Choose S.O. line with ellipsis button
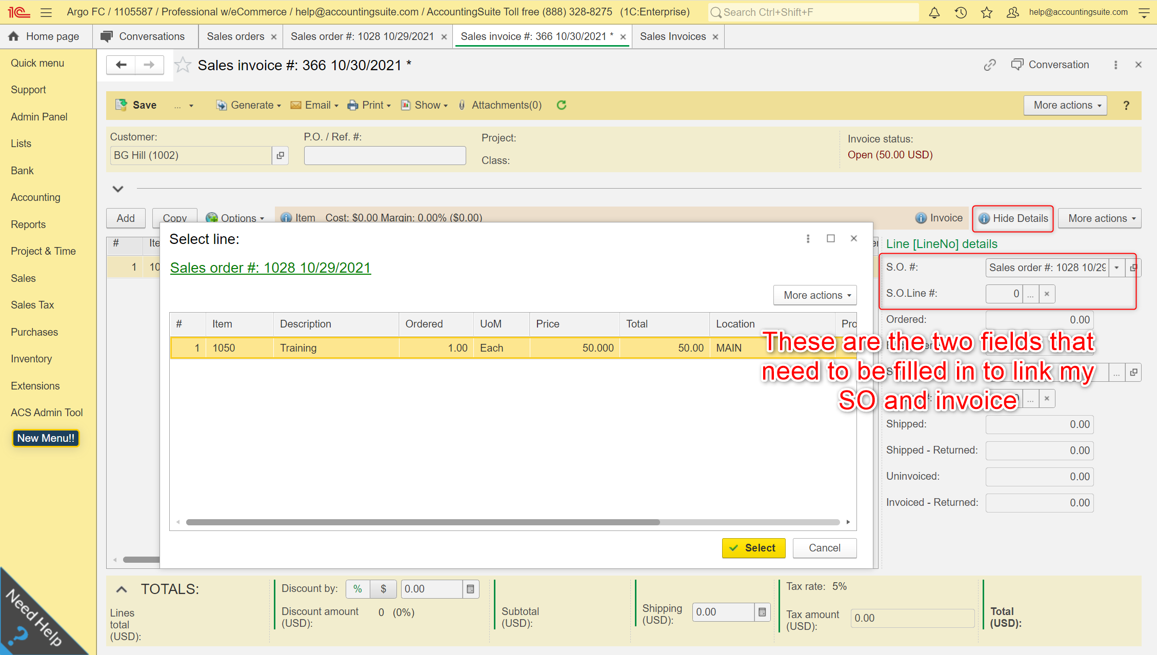Screen dimensions: 1157x655 pyautogui.click(x=1030, y=294)
